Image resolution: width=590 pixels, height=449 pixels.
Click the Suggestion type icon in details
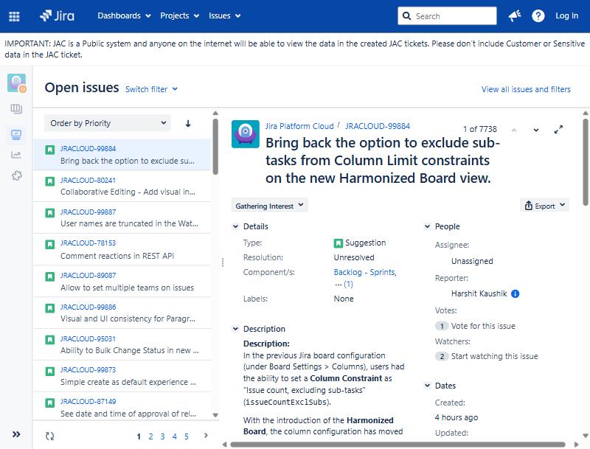338,243
